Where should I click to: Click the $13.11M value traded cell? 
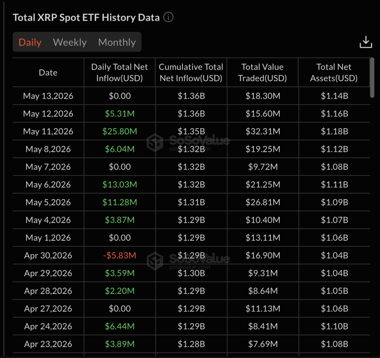click(x=263, y=238)
